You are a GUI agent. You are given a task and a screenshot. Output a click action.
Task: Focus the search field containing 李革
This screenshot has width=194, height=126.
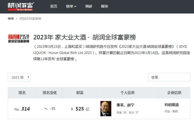tap(169, 77)
